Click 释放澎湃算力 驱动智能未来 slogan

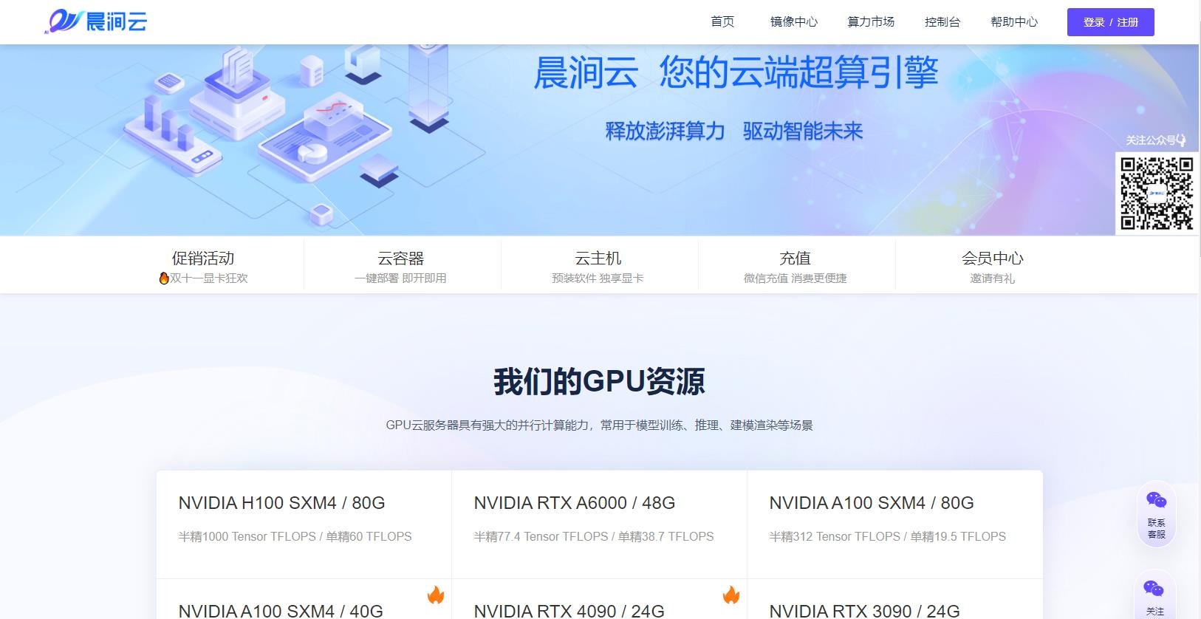(734, 131)
